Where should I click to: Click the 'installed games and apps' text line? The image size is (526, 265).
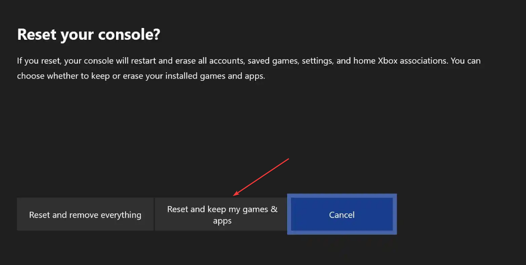pos(141,76)
